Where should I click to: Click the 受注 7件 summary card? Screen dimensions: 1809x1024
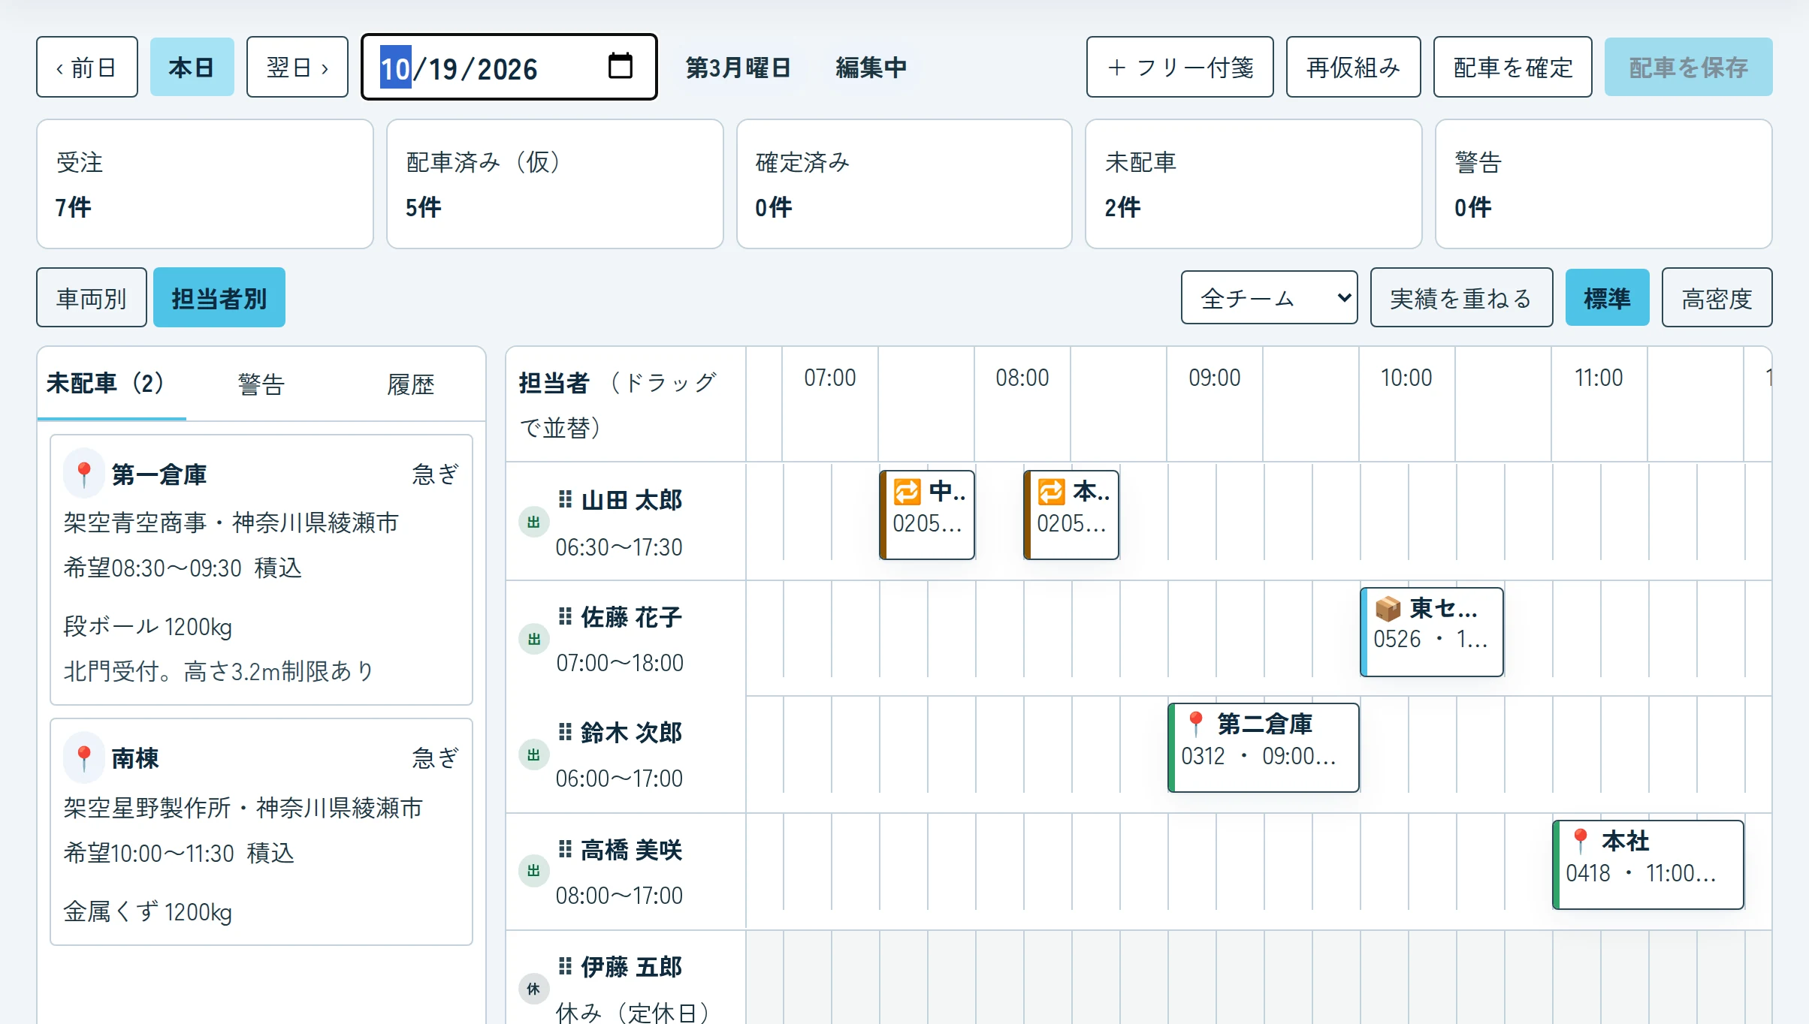pos(205,184)
